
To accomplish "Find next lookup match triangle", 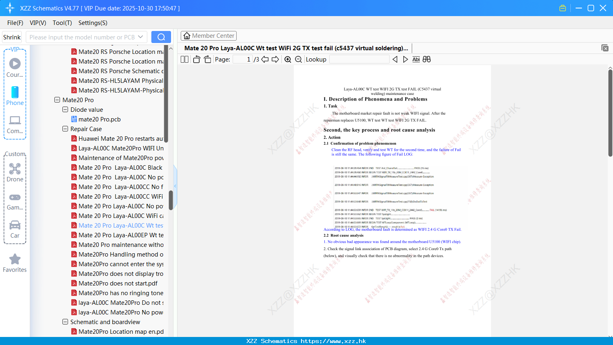I will tap(405, 59).
